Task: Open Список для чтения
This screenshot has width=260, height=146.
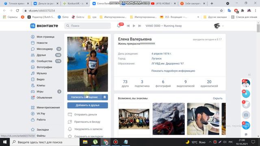Action: tap(244, 17)
